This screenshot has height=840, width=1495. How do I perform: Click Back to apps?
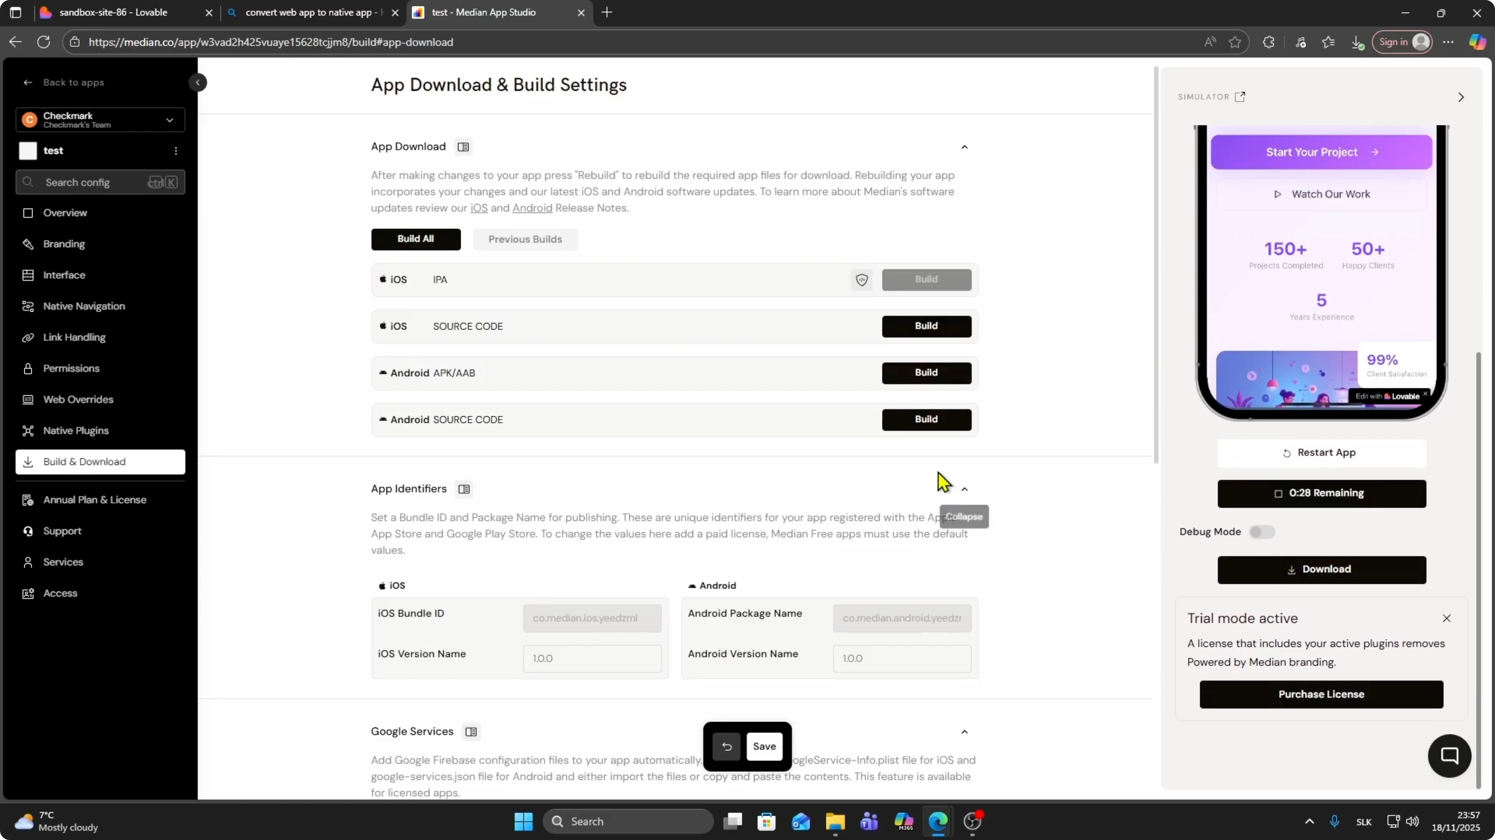(x=64, y=82)
